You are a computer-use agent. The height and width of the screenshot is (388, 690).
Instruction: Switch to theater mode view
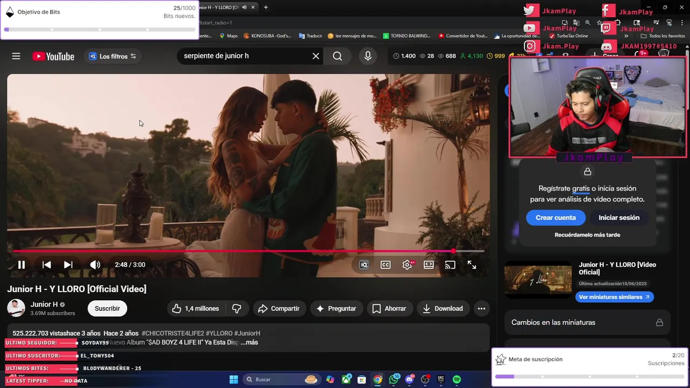[429, 265]
